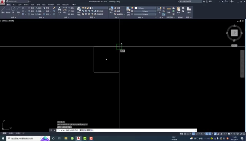Image resolution: width=246 pixels, height=141 pixels.
Task: Click the SCALE command line input
Action: (126, 130)
